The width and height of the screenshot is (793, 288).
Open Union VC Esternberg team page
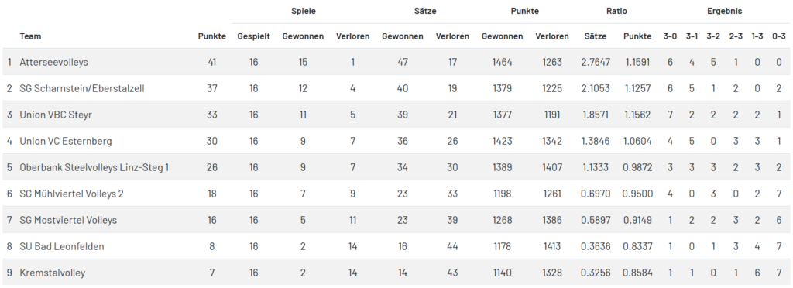[66, 141]
